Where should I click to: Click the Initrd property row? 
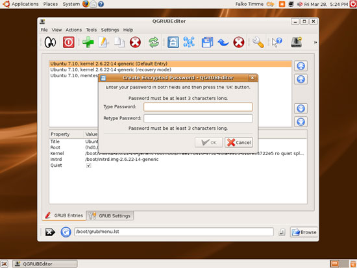coord(178,160)
